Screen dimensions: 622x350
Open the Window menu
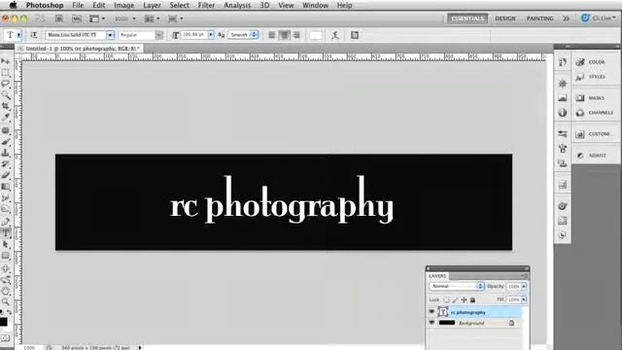[x=315, y=5]
